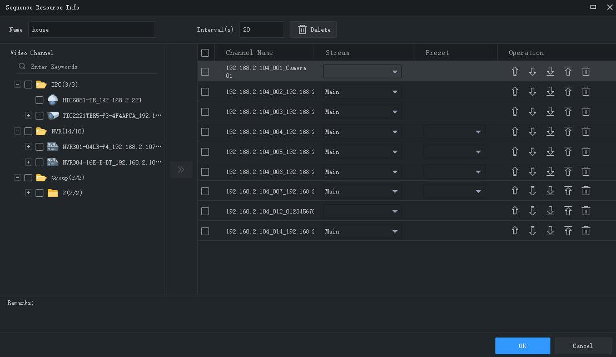Click the add-to-sequence double arrow button
This screenshot has height=357, width=616.
coord(181,170)
